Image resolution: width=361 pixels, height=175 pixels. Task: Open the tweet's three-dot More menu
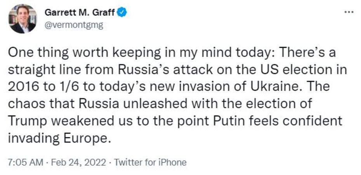[349, 12]
